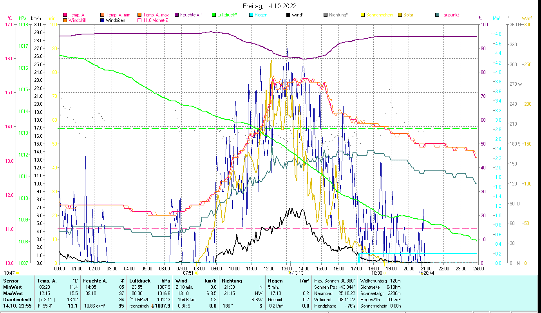This screenshot has height=313, width=541.
Task: Click the current temperature value 13.1
Action: pos(73,306)
